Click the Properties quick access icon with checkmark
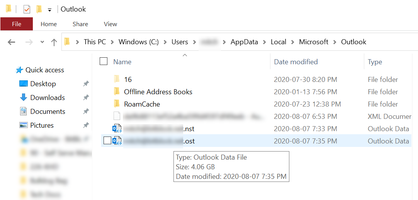 point(27,10)
